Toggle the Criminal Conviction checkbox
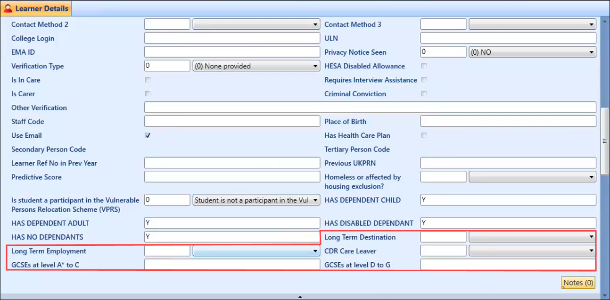The width and height of the screenshot is (610, 300). [424, 93]
